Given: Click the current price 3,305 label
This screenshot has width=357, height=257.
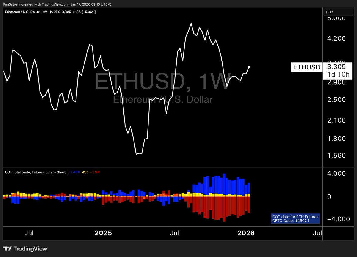Looking at the screenshot, I should click(x=336, y=66).
